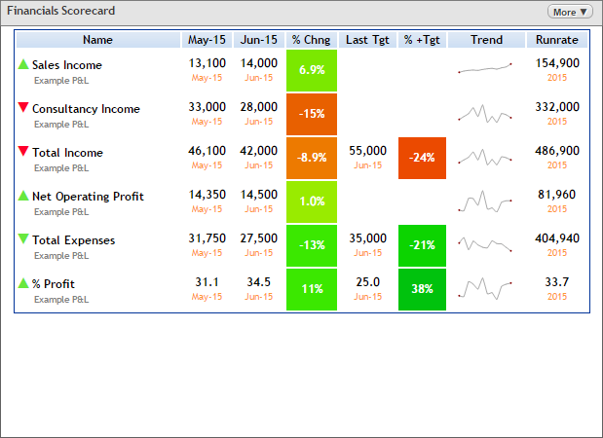
Task: Click the Last Tgt column header
Action: 367,40
